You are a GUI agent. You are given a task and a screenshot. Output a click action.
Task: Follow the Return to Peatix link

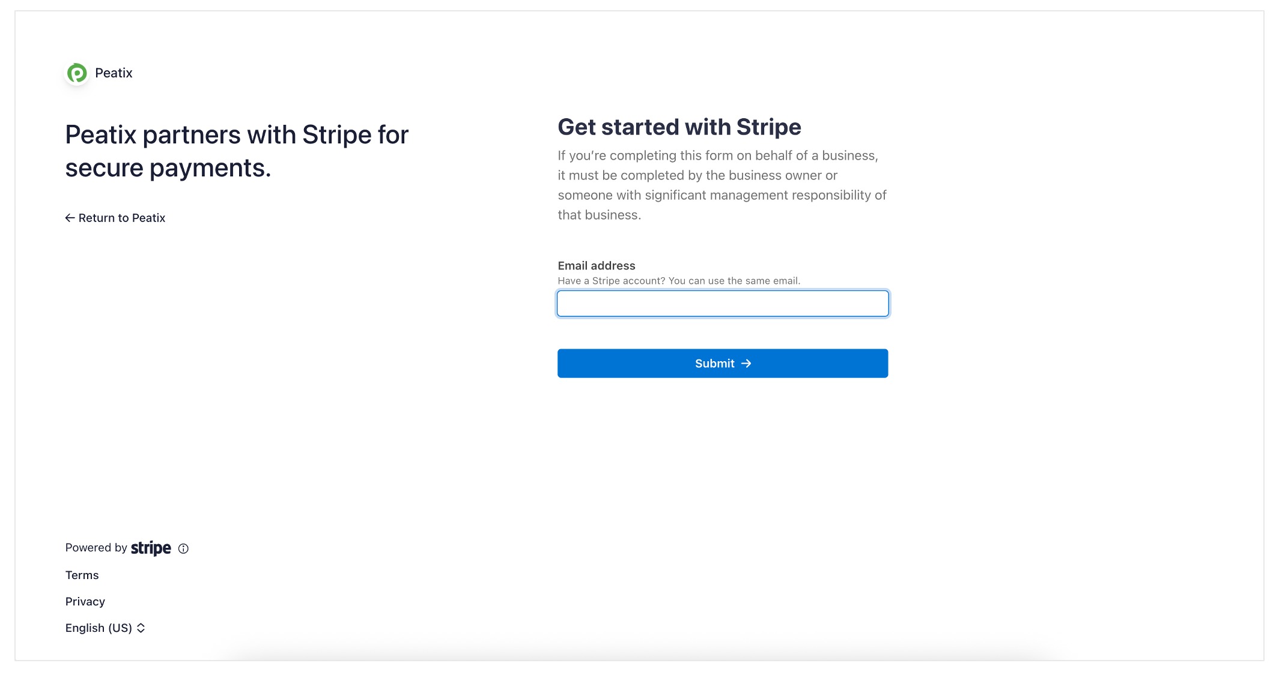[115, 218]
